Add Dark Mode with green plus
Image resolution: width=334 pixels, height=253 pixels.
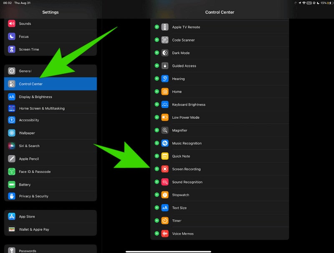point(157,53)
